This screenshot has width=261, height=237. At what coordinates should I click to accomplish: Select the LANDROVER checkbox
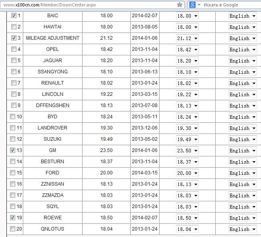point(12,128)
